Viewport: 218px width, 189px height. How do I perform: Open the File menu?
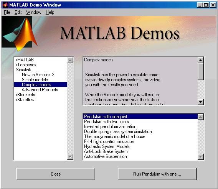pos(7,12)
